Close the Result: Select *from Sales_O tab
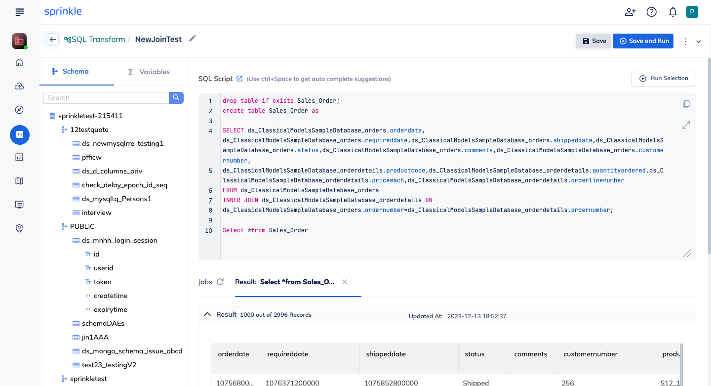Viewport: 711px width, 386px height. click(x=345, y=282)
